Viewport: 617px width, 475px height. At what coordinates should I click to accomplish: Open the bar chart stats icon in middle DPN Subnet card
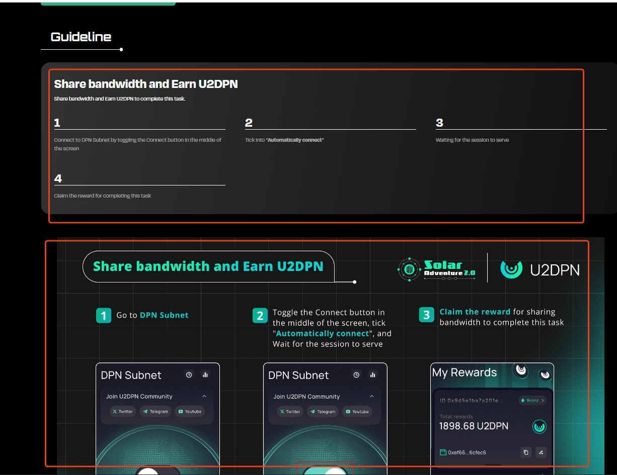click(x=372, y=375)
